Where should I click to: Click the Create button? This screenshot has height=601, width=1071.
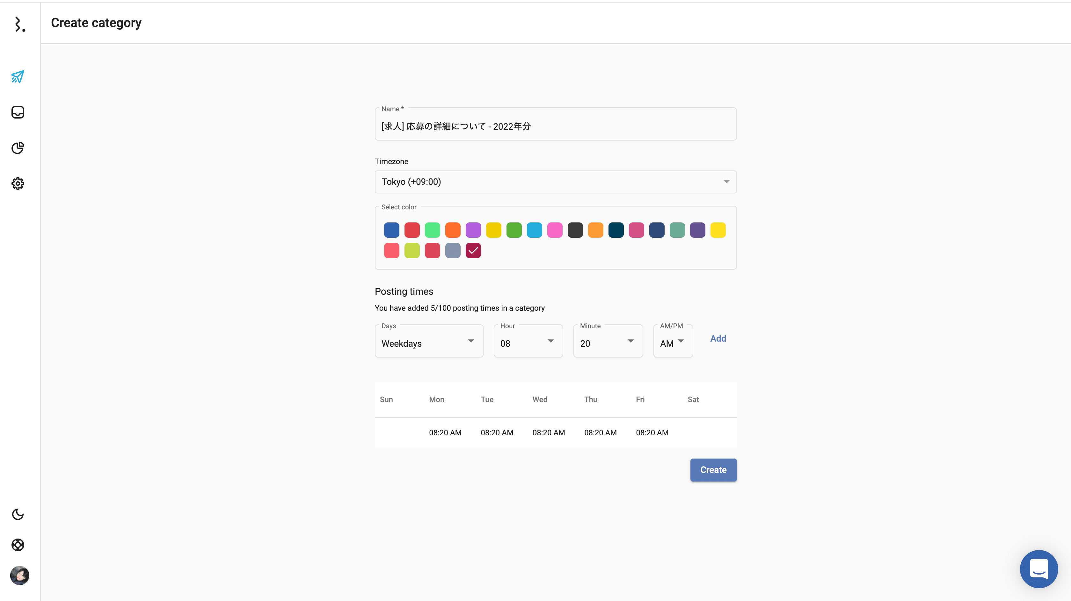pos(713,470)
